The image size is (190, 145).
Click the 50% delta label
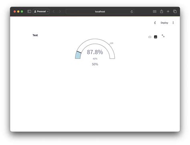(x=95, y=64)
